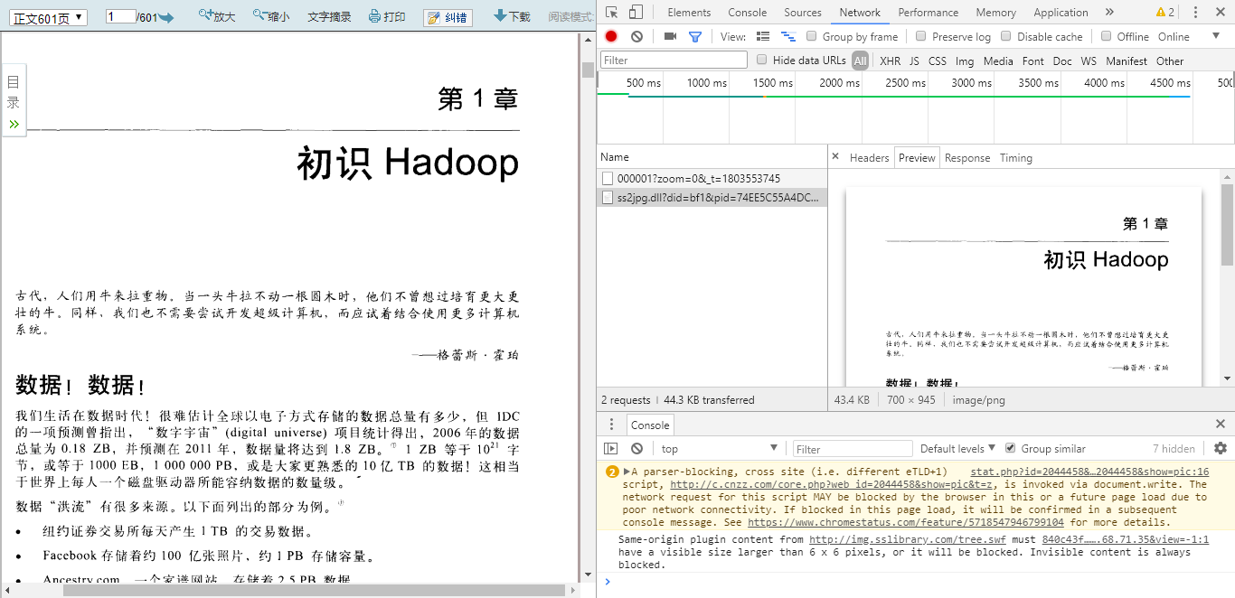
Task: Click the capture screenshots camera icon
Action: pyautogui.click(x=670, y=36)
